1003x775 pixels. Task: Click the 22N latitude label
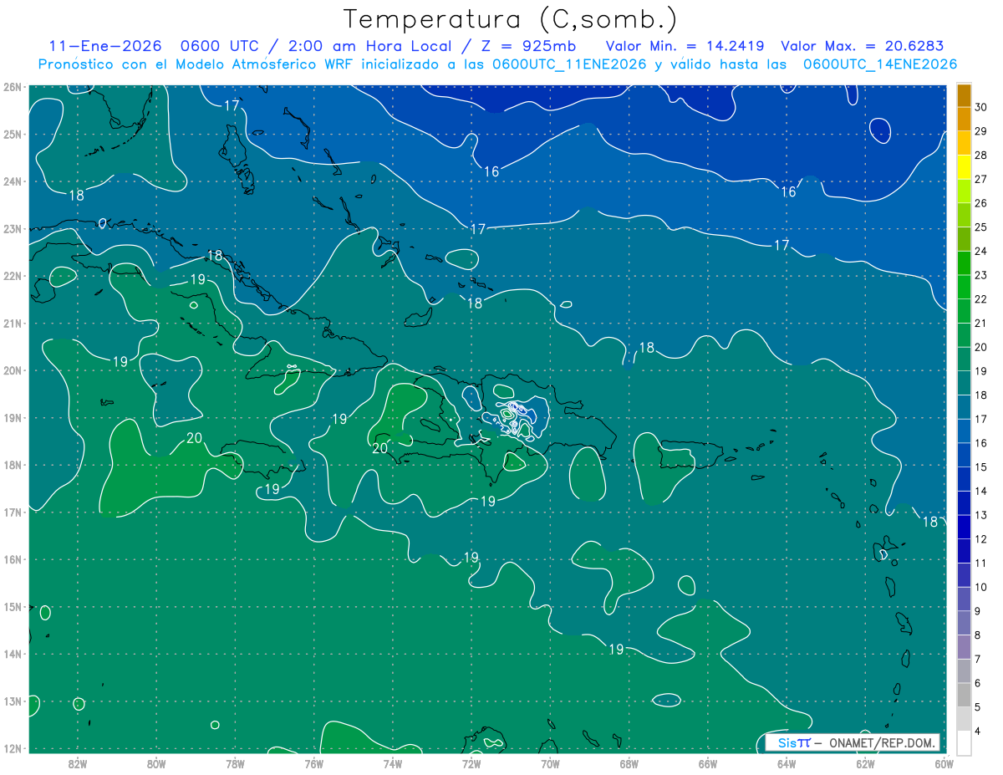(x=13, y=276)
